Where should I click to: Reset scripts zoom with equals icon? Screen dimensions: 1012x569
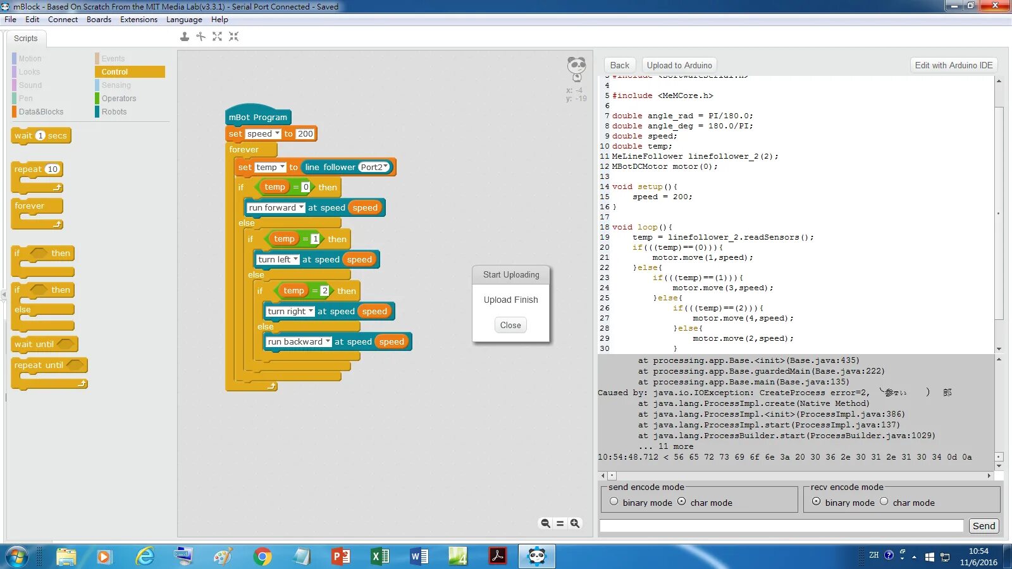(560, 523)
